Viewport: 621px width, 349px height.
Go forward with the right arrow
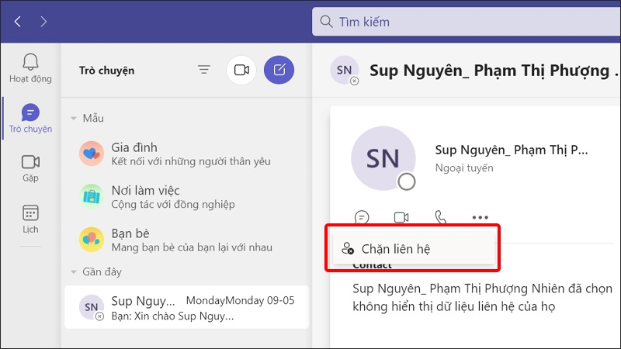coord(43,22)
